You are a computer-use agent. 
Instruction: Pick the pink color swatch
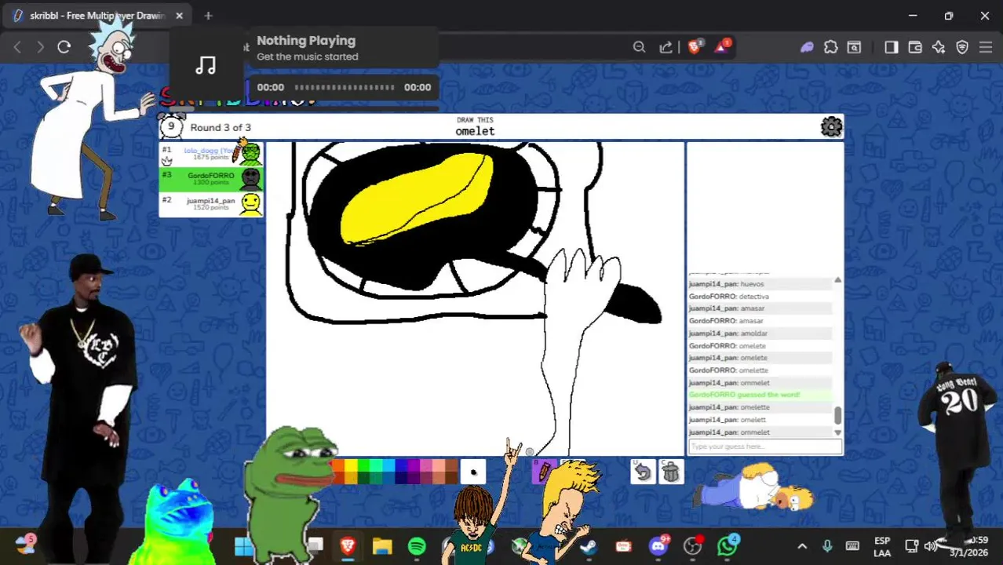point(426,465)
